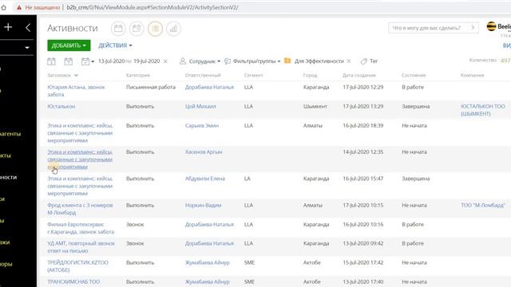Click the creation date 17-Jul-2020 13:29
This screenshot has width=511, height=287.
(363, 106)
